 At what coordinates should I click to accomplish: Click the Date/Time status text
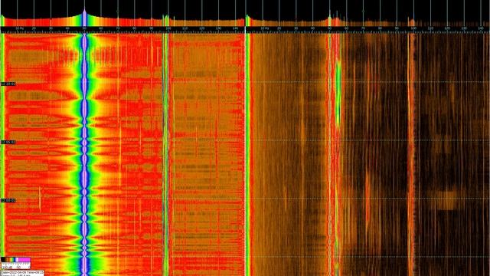point(22,272)
